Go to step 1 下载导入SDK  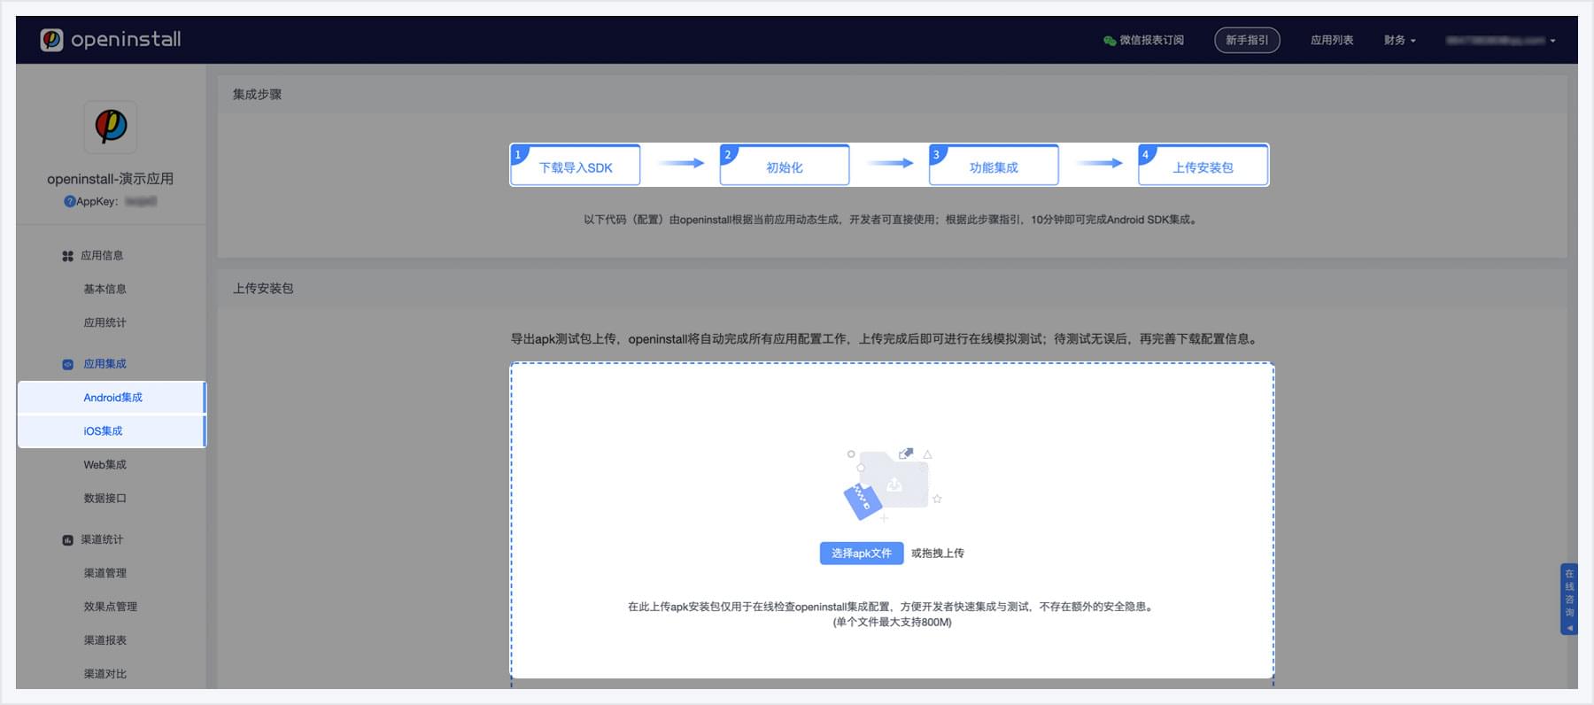[575, 165]
